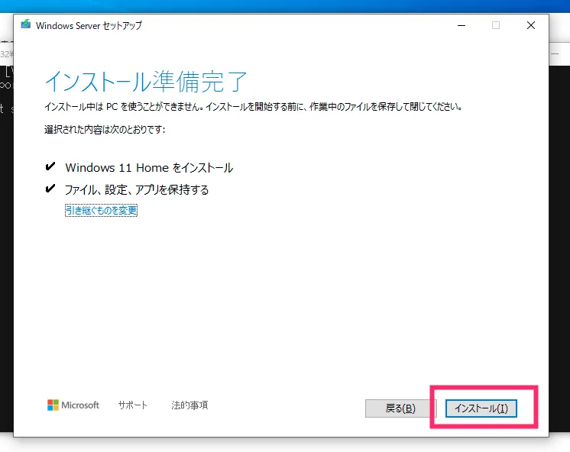Click the checkmark beside Windows 11 Home
Screen dimensions: 570x452
pos(50,166)
